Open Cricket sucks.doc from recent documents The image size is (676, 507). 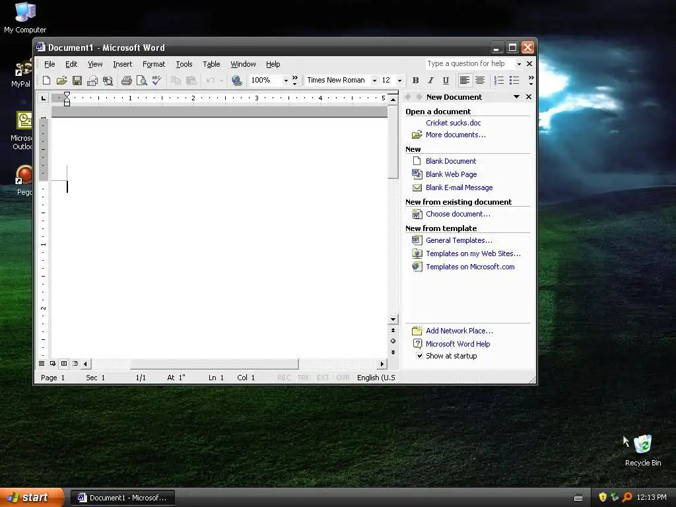453,123
